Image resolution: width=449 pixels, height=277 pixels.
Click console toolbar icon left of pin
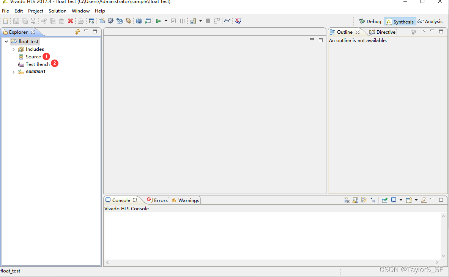[x=373, y=200]
